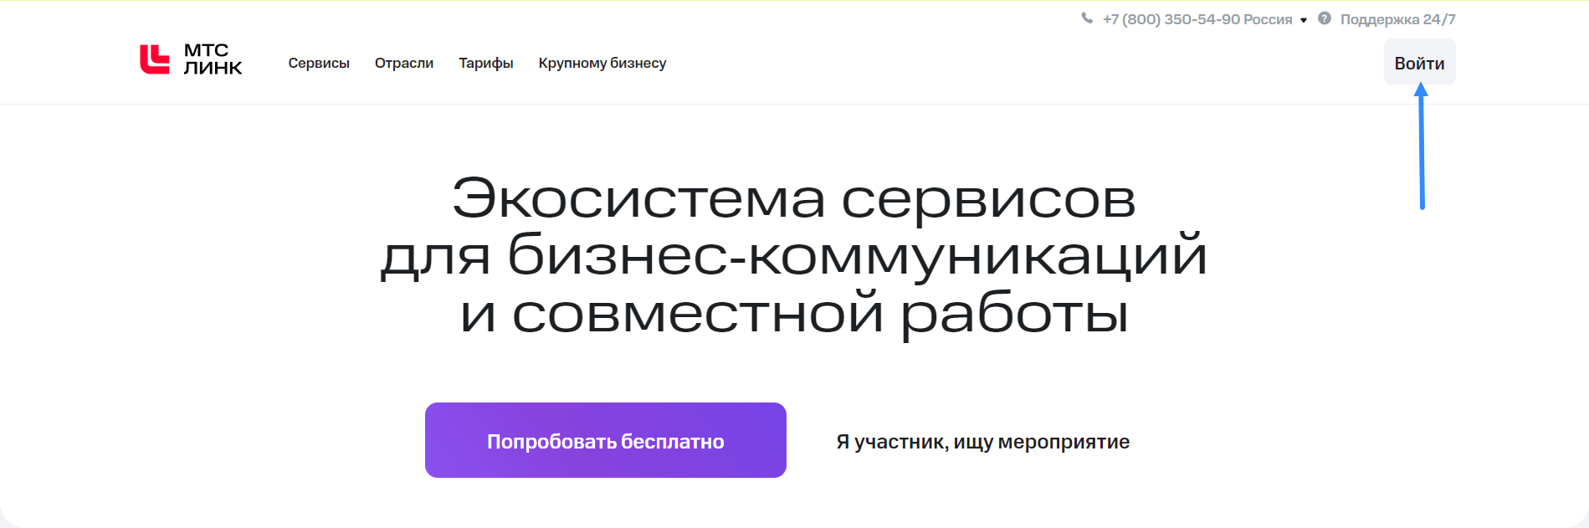Click the heading line для бизнес-коммуникаций
This screenshot has width=1589, height=528.
(794, 255)
